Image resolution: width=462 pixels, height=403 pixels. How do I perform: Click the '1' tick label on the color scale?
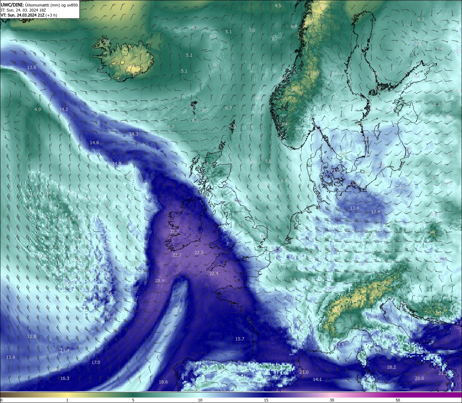tap(67, 400)
